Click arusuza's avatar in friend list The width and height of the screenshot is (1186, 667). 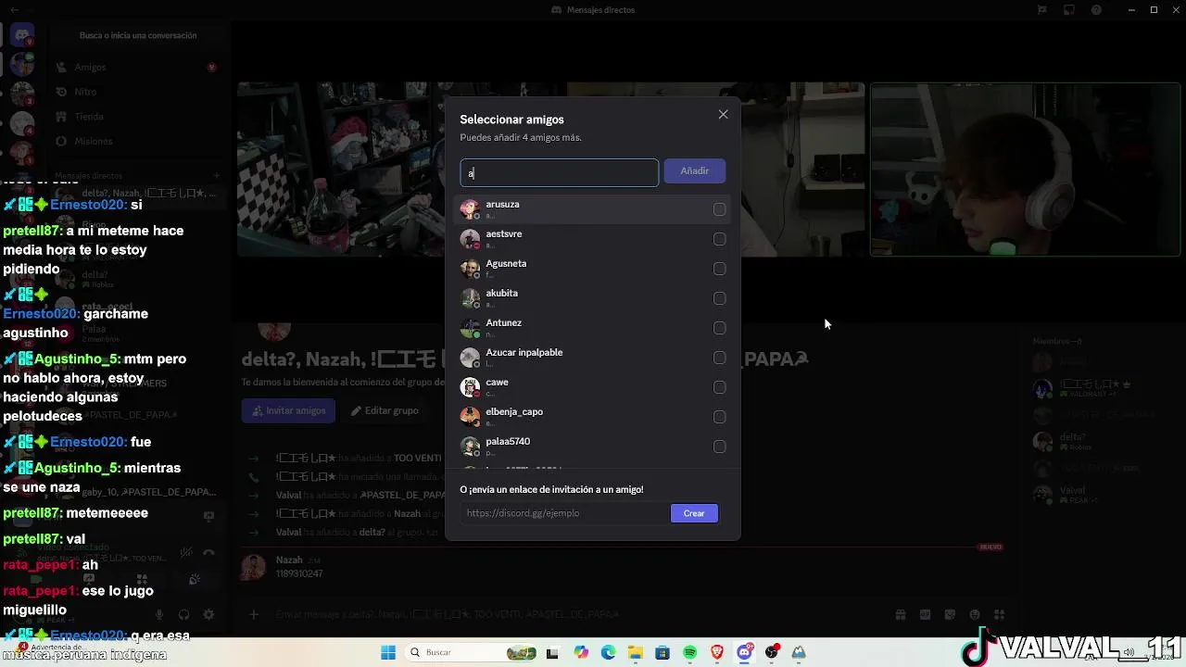tap(470, 209)
